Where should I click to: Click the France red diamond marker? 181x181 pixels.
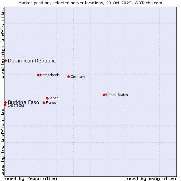click(x=44, y=103)
